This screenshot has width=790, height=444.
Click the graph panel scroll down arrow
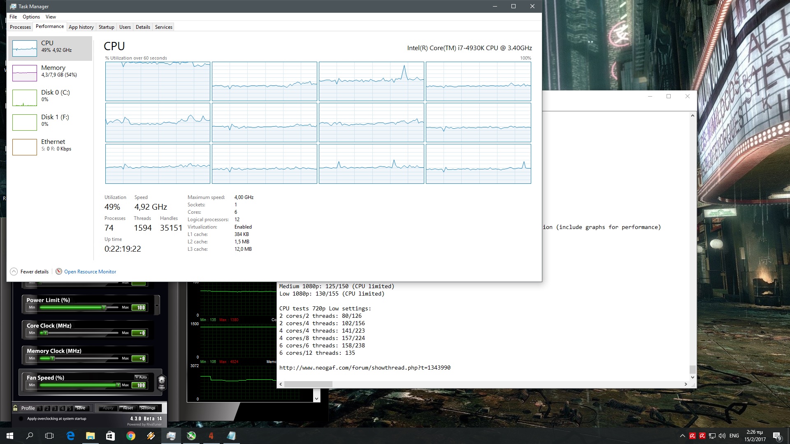[316, 398]
